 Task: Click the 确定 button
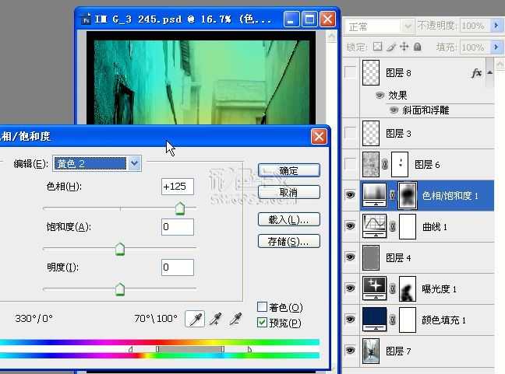point(289,170)
